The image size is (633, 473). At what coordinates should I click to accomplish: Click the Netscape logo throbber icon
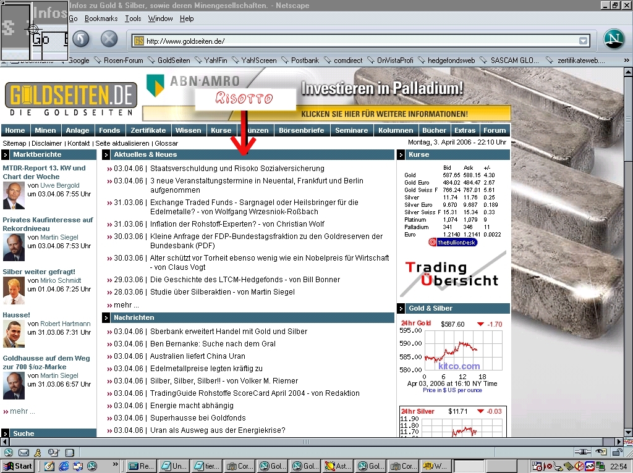613,40
